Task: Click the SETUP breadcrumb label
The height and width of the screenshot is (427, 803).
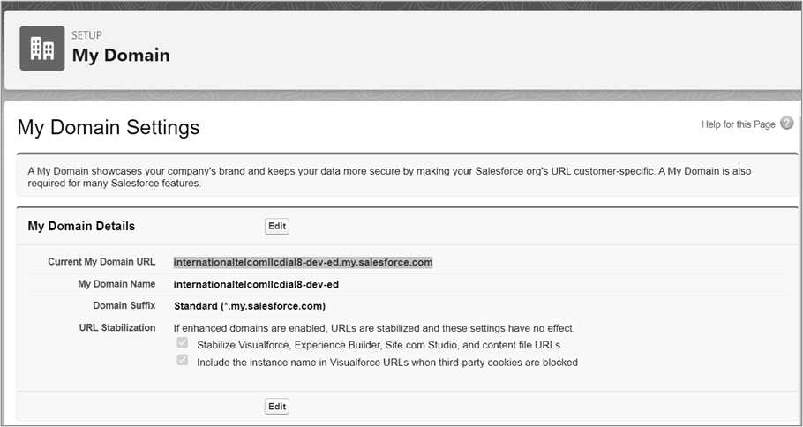Action: [x=86, y=34]
